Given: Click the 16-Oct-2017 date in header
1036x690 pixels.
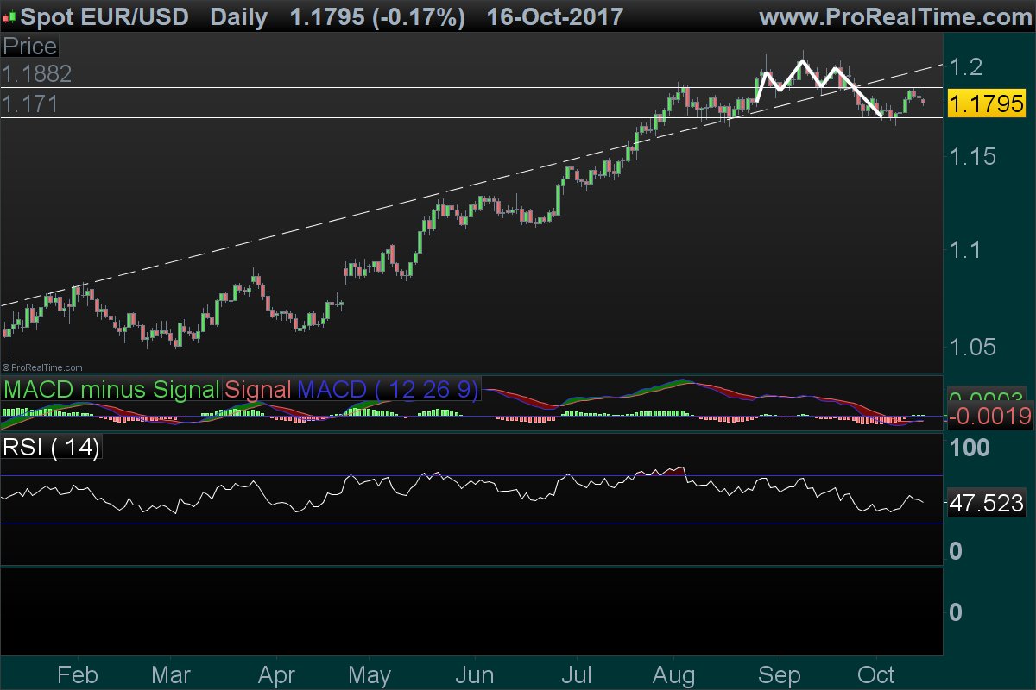Looking at the screenshot, I should point(554,16).
